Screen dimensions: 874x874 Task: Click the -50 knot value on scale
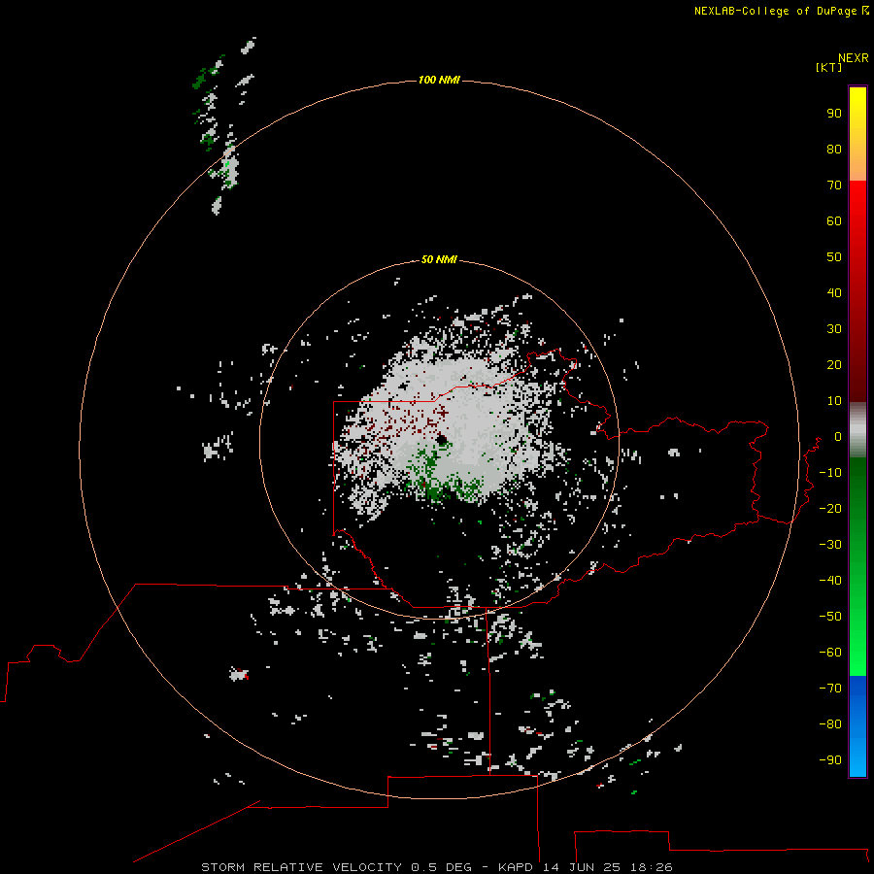coord(830,617)
